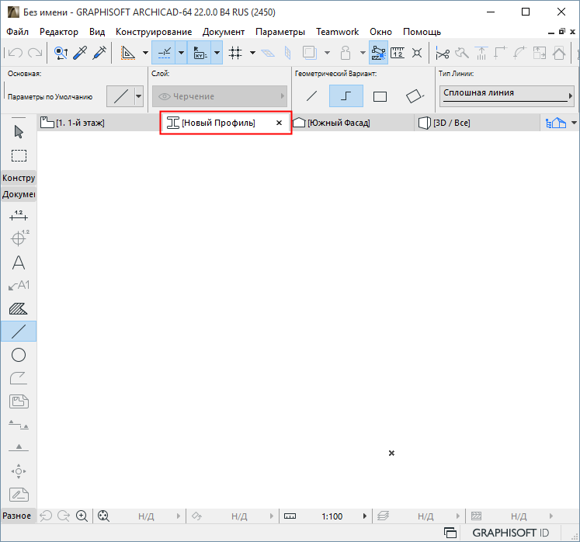Open the Teamwork menu
This screenshot has width=580, height=542.
(x=337, y=32)
